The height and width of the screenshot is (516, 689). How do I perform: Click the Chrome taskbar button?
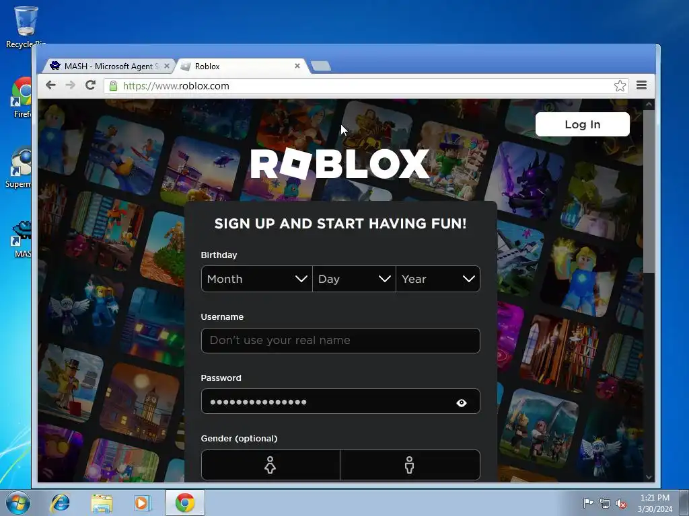(185, 503)
